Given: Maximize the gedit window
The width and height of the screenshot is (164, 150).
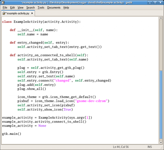Looking at the screenshot, I should point(155,3).
